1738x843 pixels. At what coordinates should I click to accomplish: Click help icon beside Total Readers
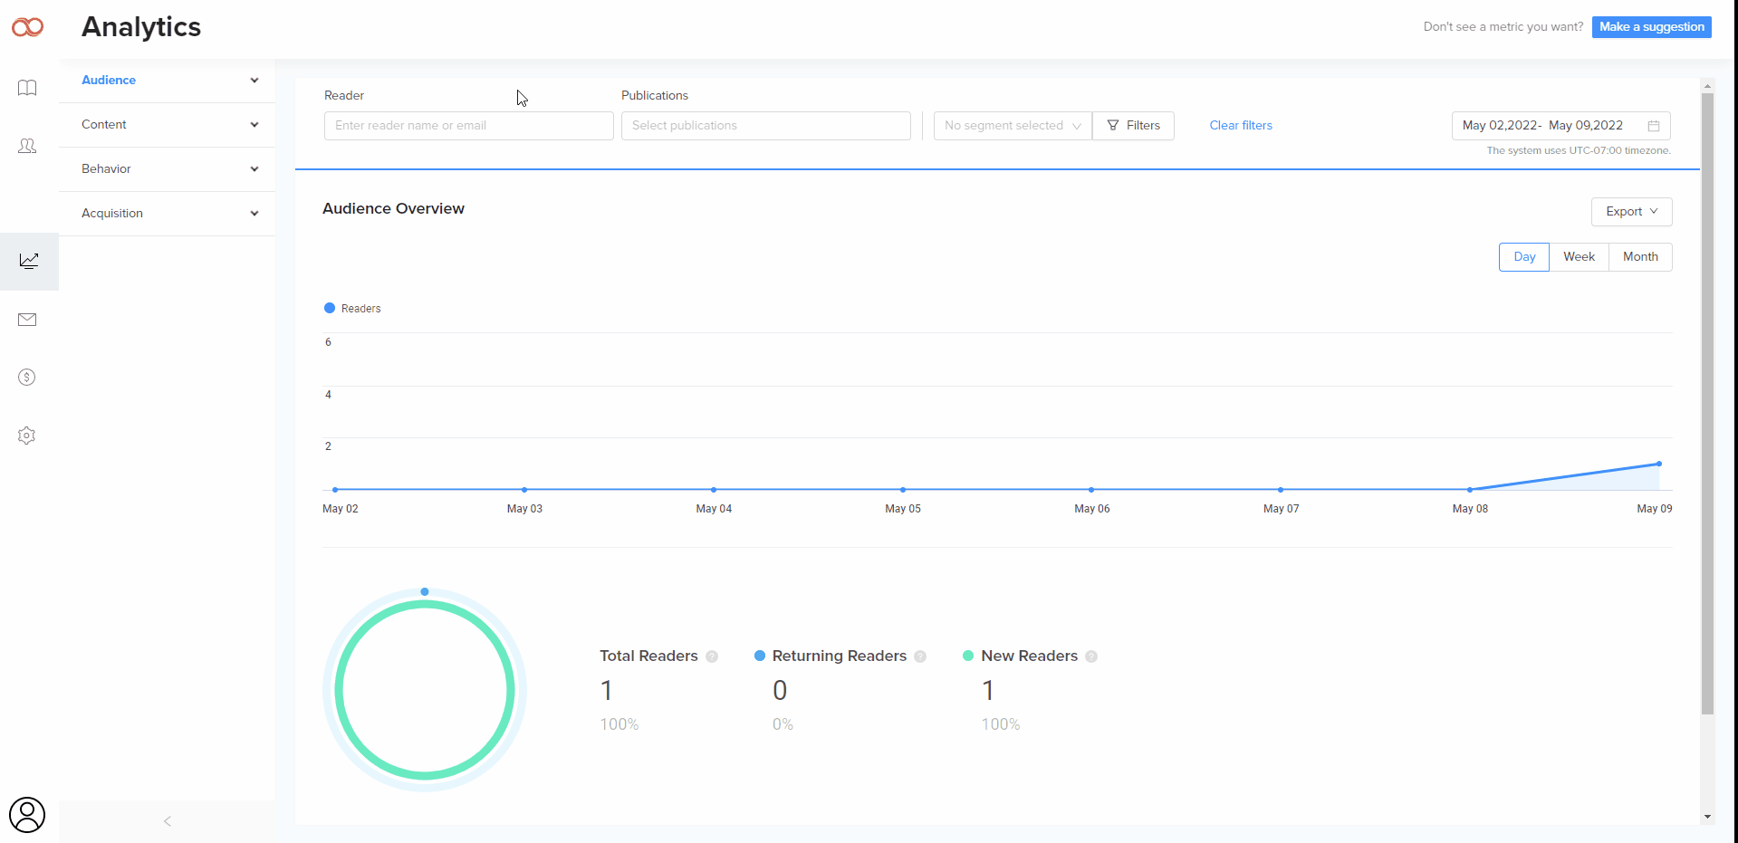point(712,656)
